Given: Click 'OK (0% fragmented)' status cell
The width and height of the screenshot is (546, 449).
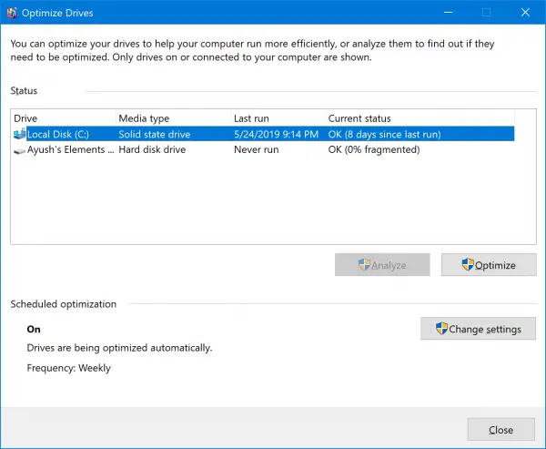Looking at the screenshot, I should [374, 150].
